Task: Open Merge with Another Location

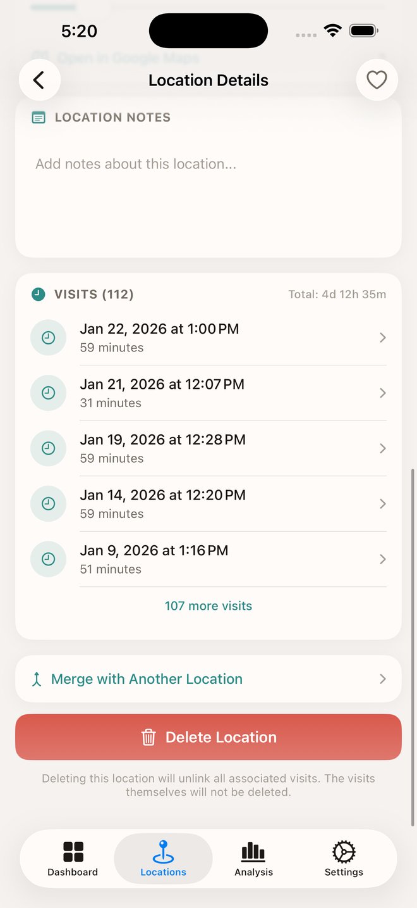Action: pos(208,678)
